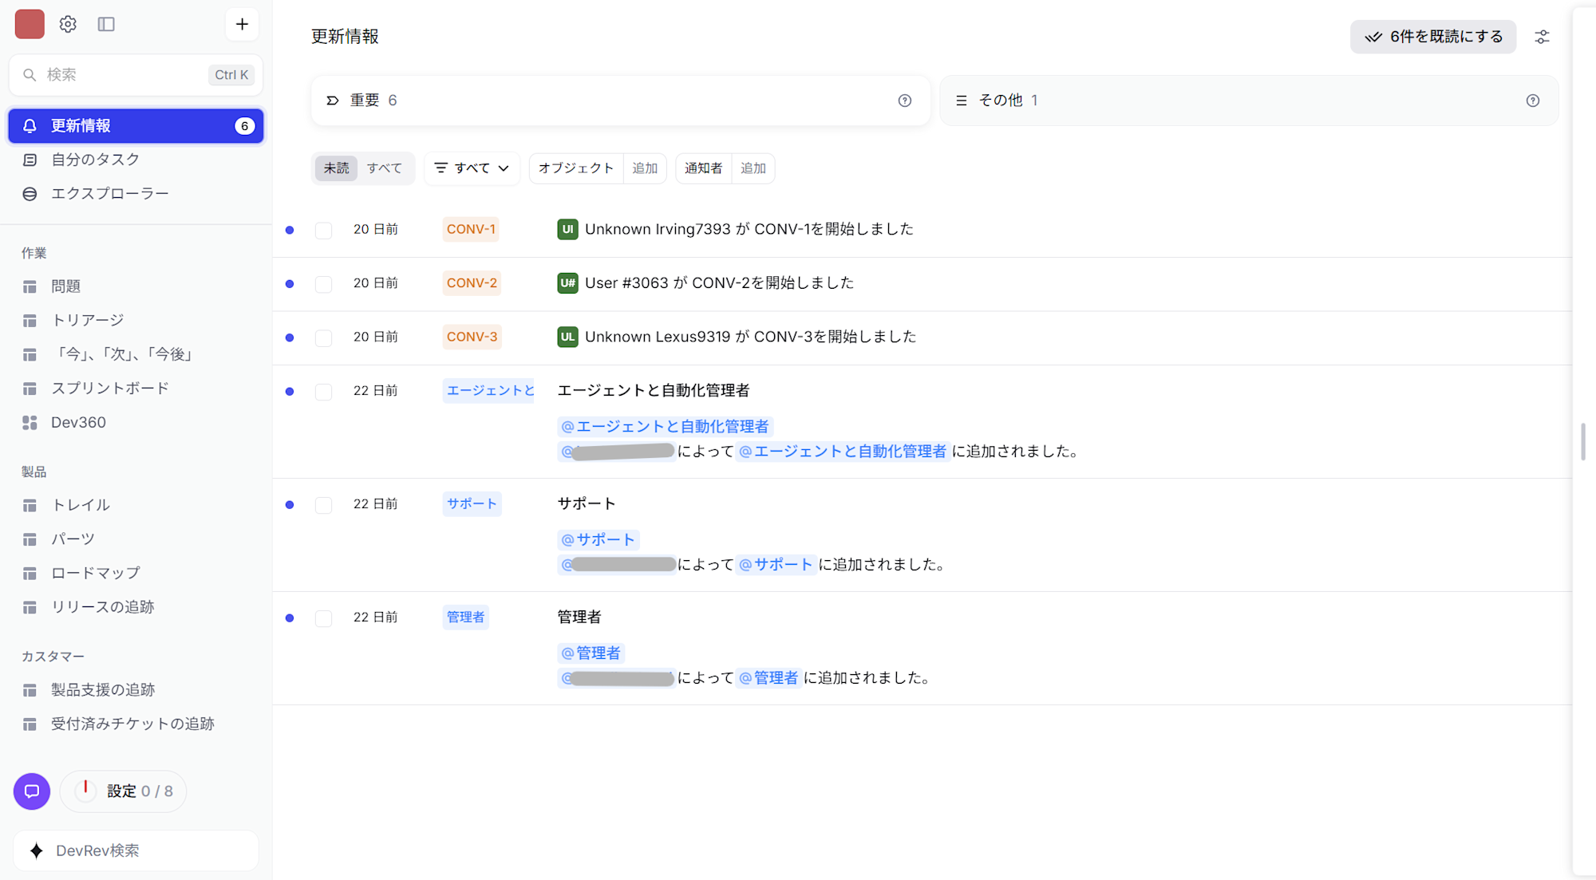Open エクスプローラー from the sidebar
Viewport: 1596px width, 880px height.
110,193
